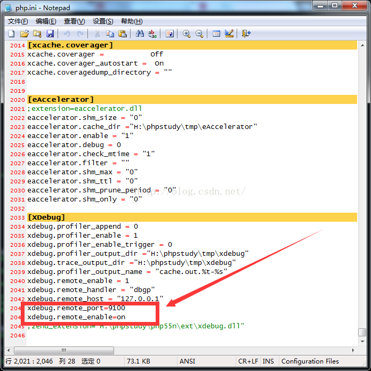Minimize the Notepad window
Image resolution: width=371 pixels, height=371 pixels.
tap(320, 6)
